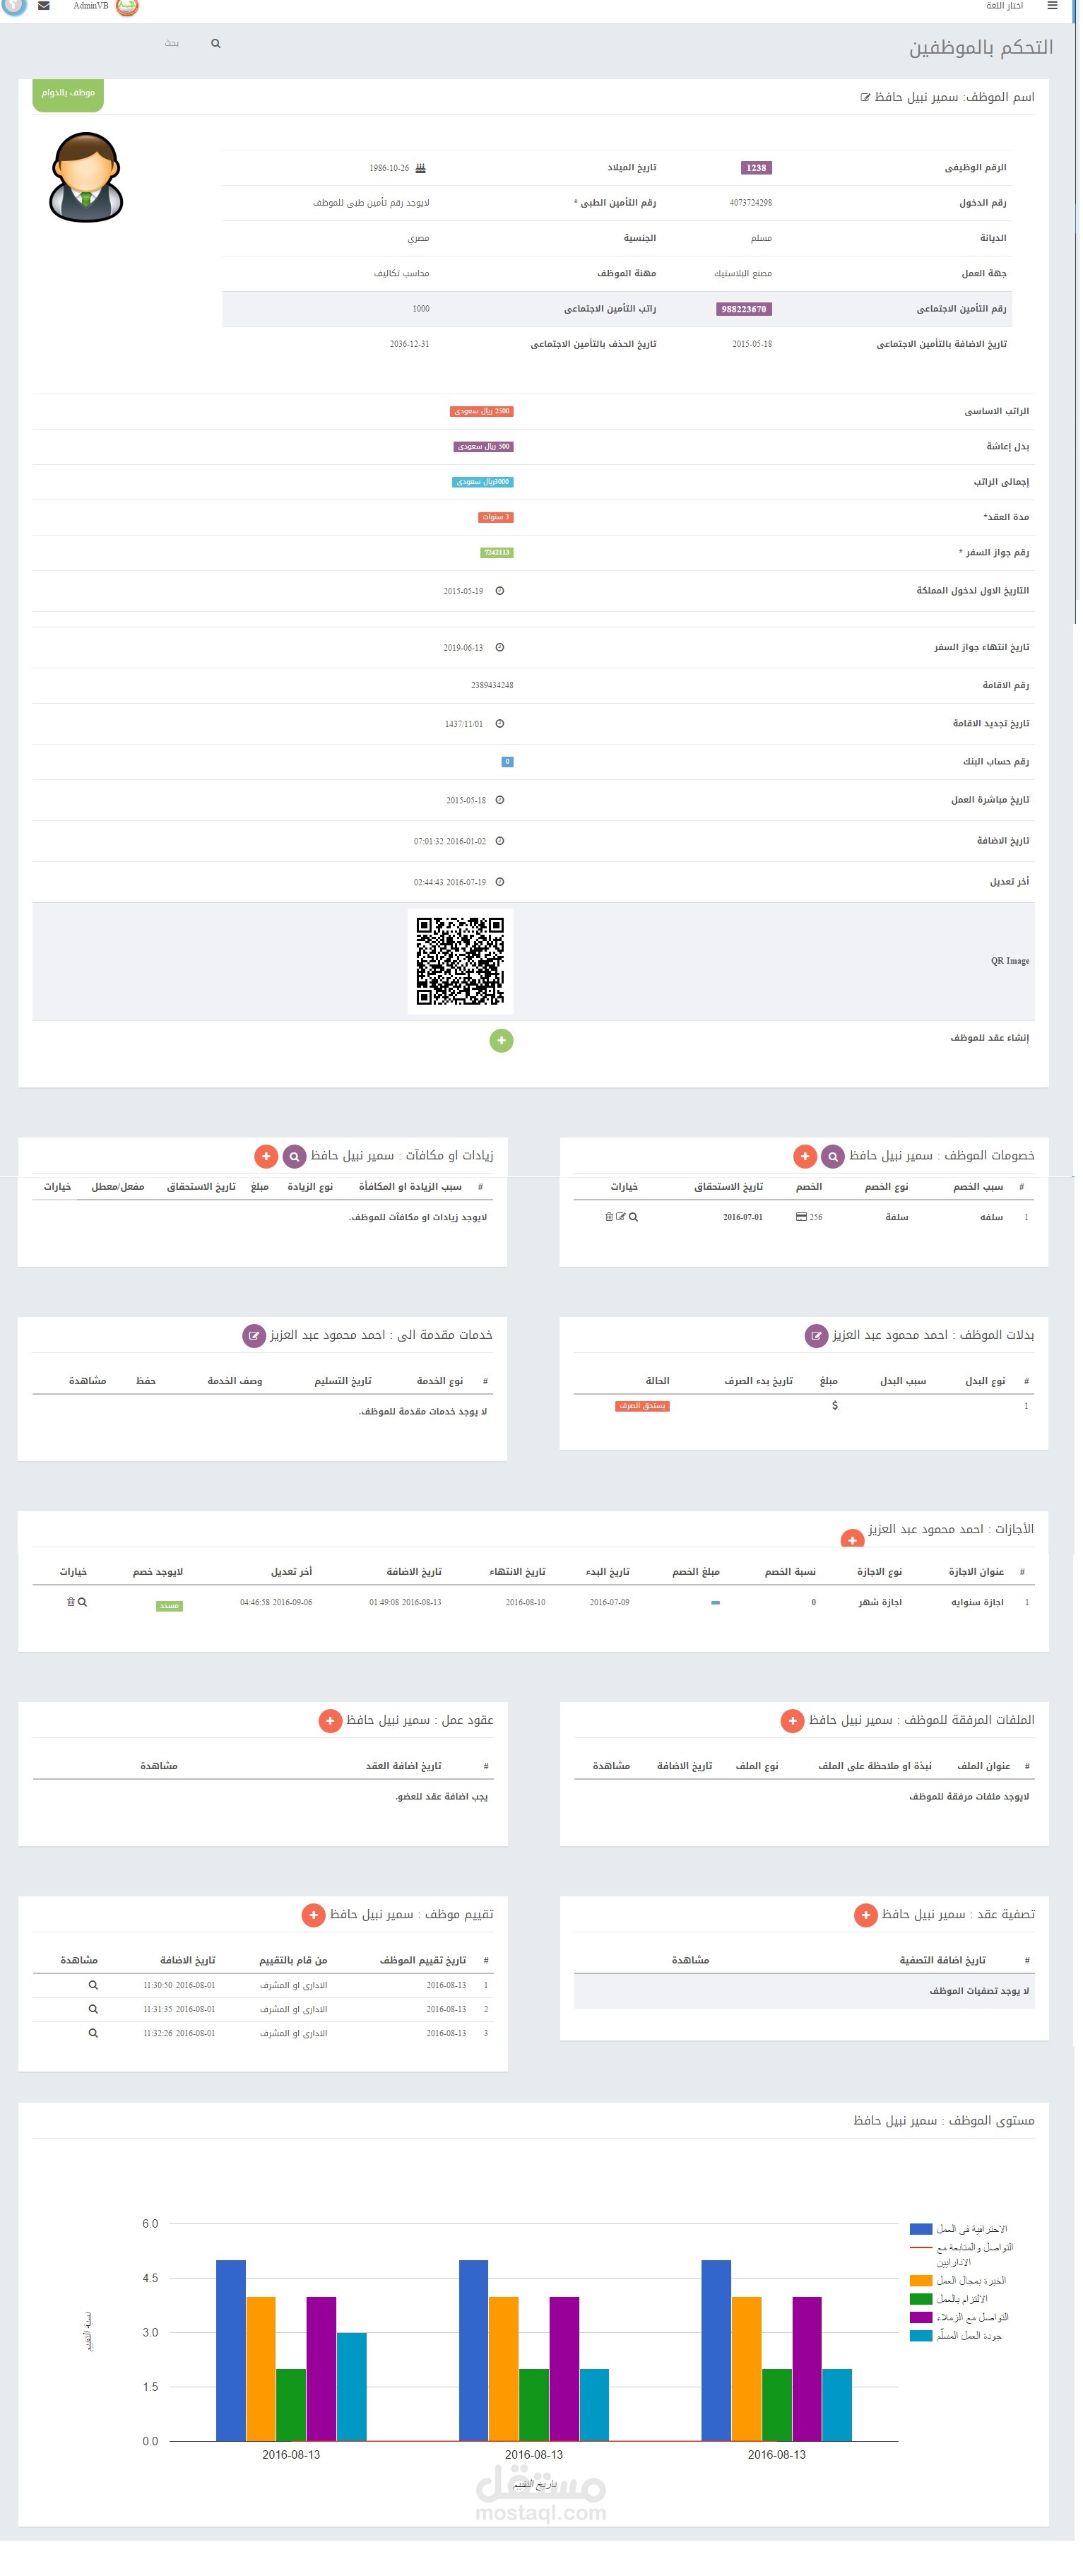Image resolution: width=1083 pixels, height=2576 pixels.
Task: Add new deduction in خصومات الموظف
Action: (x=805, y=1156)
